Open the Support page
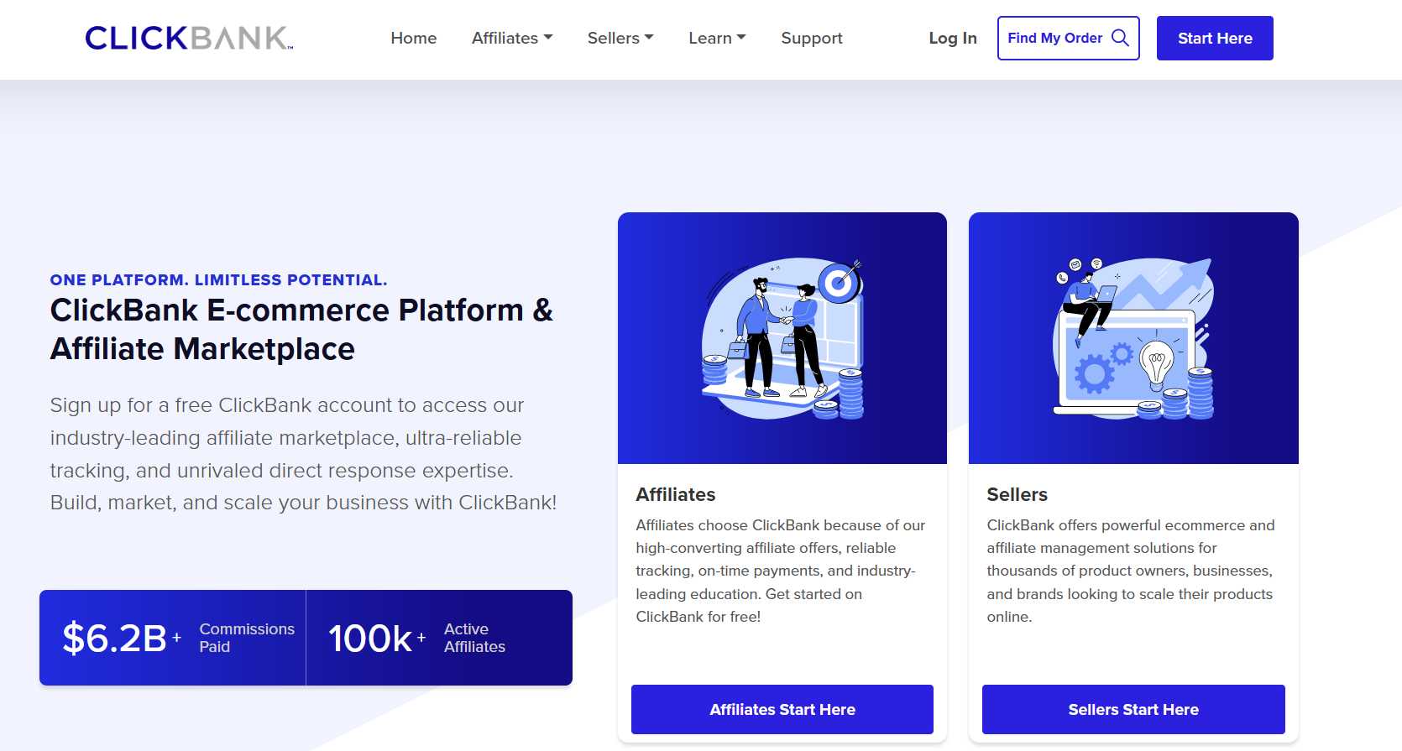 point(811,39)
